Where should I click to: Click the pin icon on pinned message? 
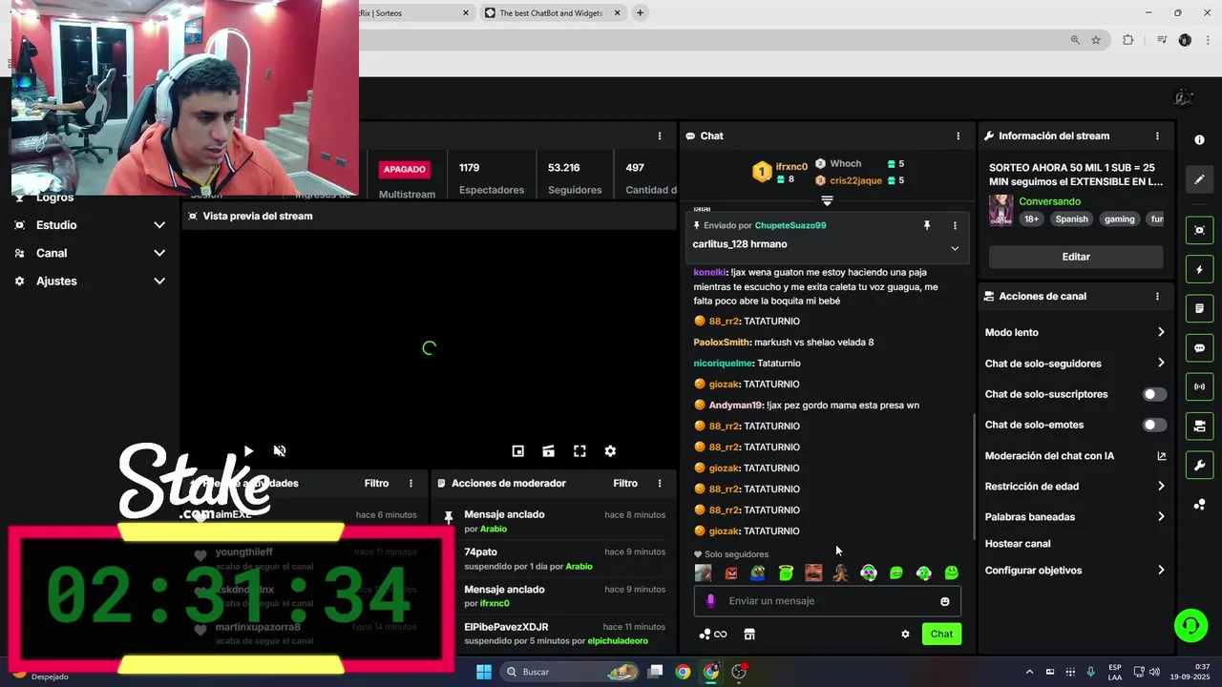pyautogui.click(x=926, y=225)
